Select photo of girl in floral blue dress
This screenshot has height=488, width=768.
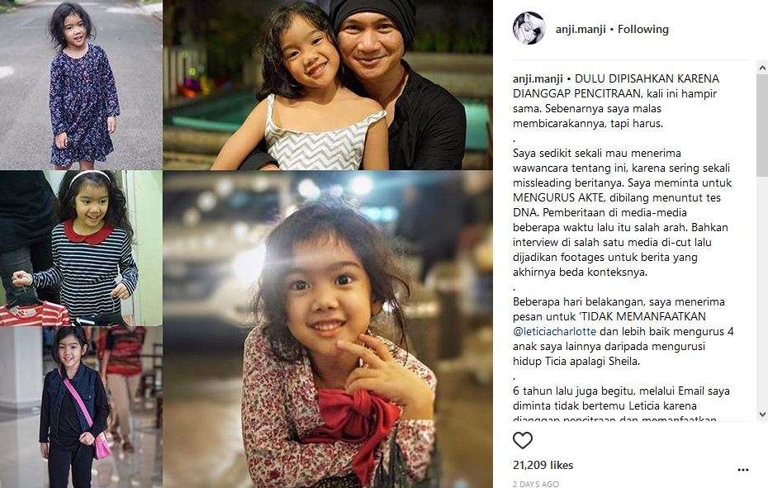[81, 85]
